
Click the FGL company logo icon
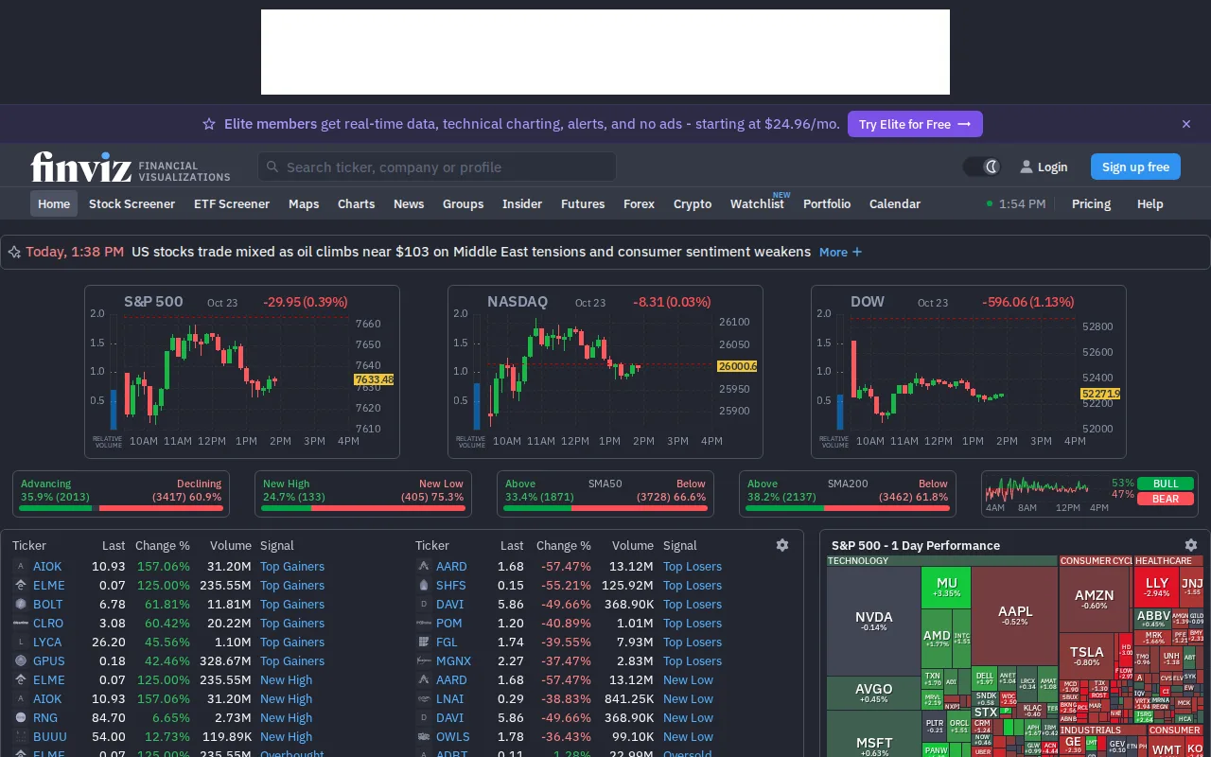coord(424,642)
